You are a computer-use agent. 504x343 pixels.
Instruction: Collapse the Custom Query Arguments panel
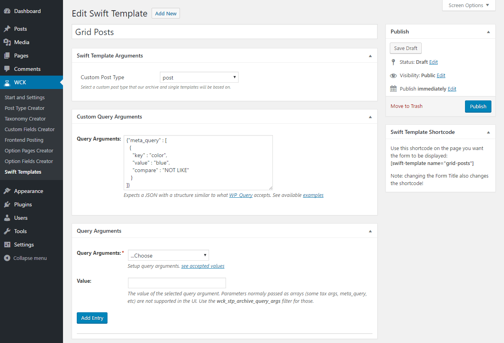coord(370,117)
